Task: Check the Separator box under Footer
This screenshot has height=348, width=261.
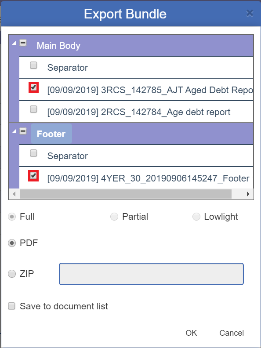Action: (33, 153)
